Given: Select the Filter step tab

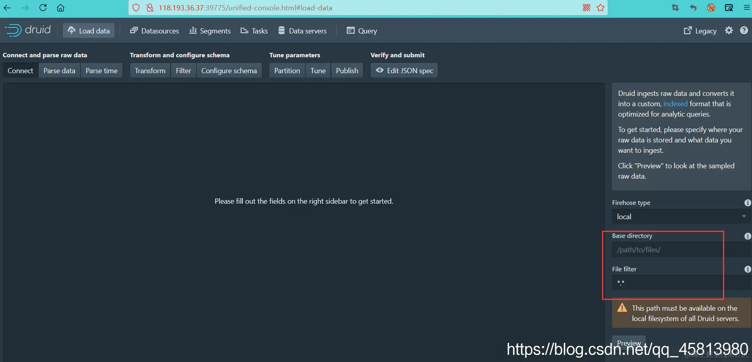Looking at the screenshot, I should point(183,70).
